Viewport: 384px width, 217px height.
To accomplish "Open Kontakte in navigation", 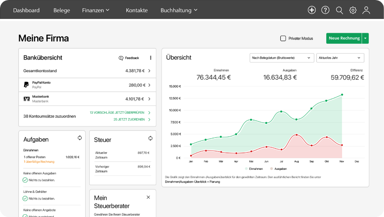I will (x=136, y=10).
